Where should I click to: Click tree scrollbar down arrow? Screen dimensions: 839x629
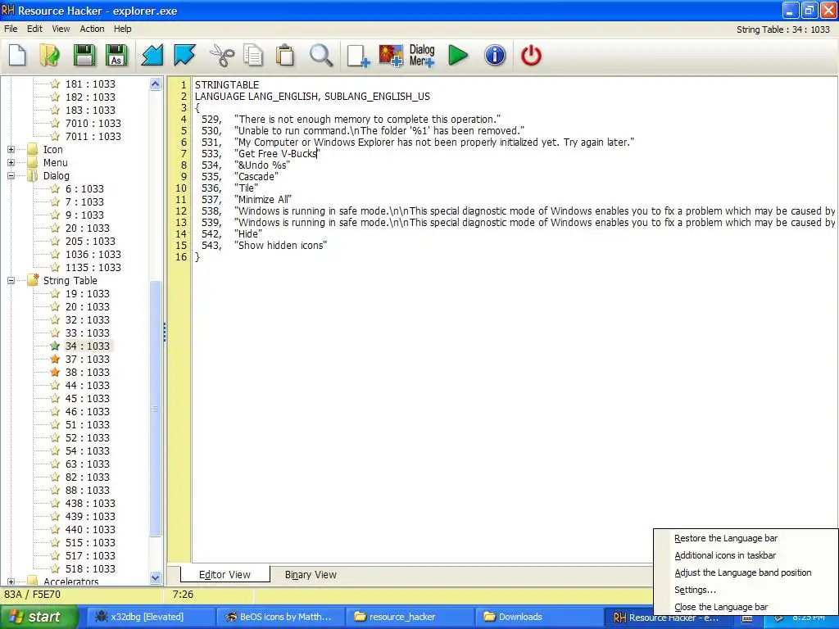tap(155, 577)
